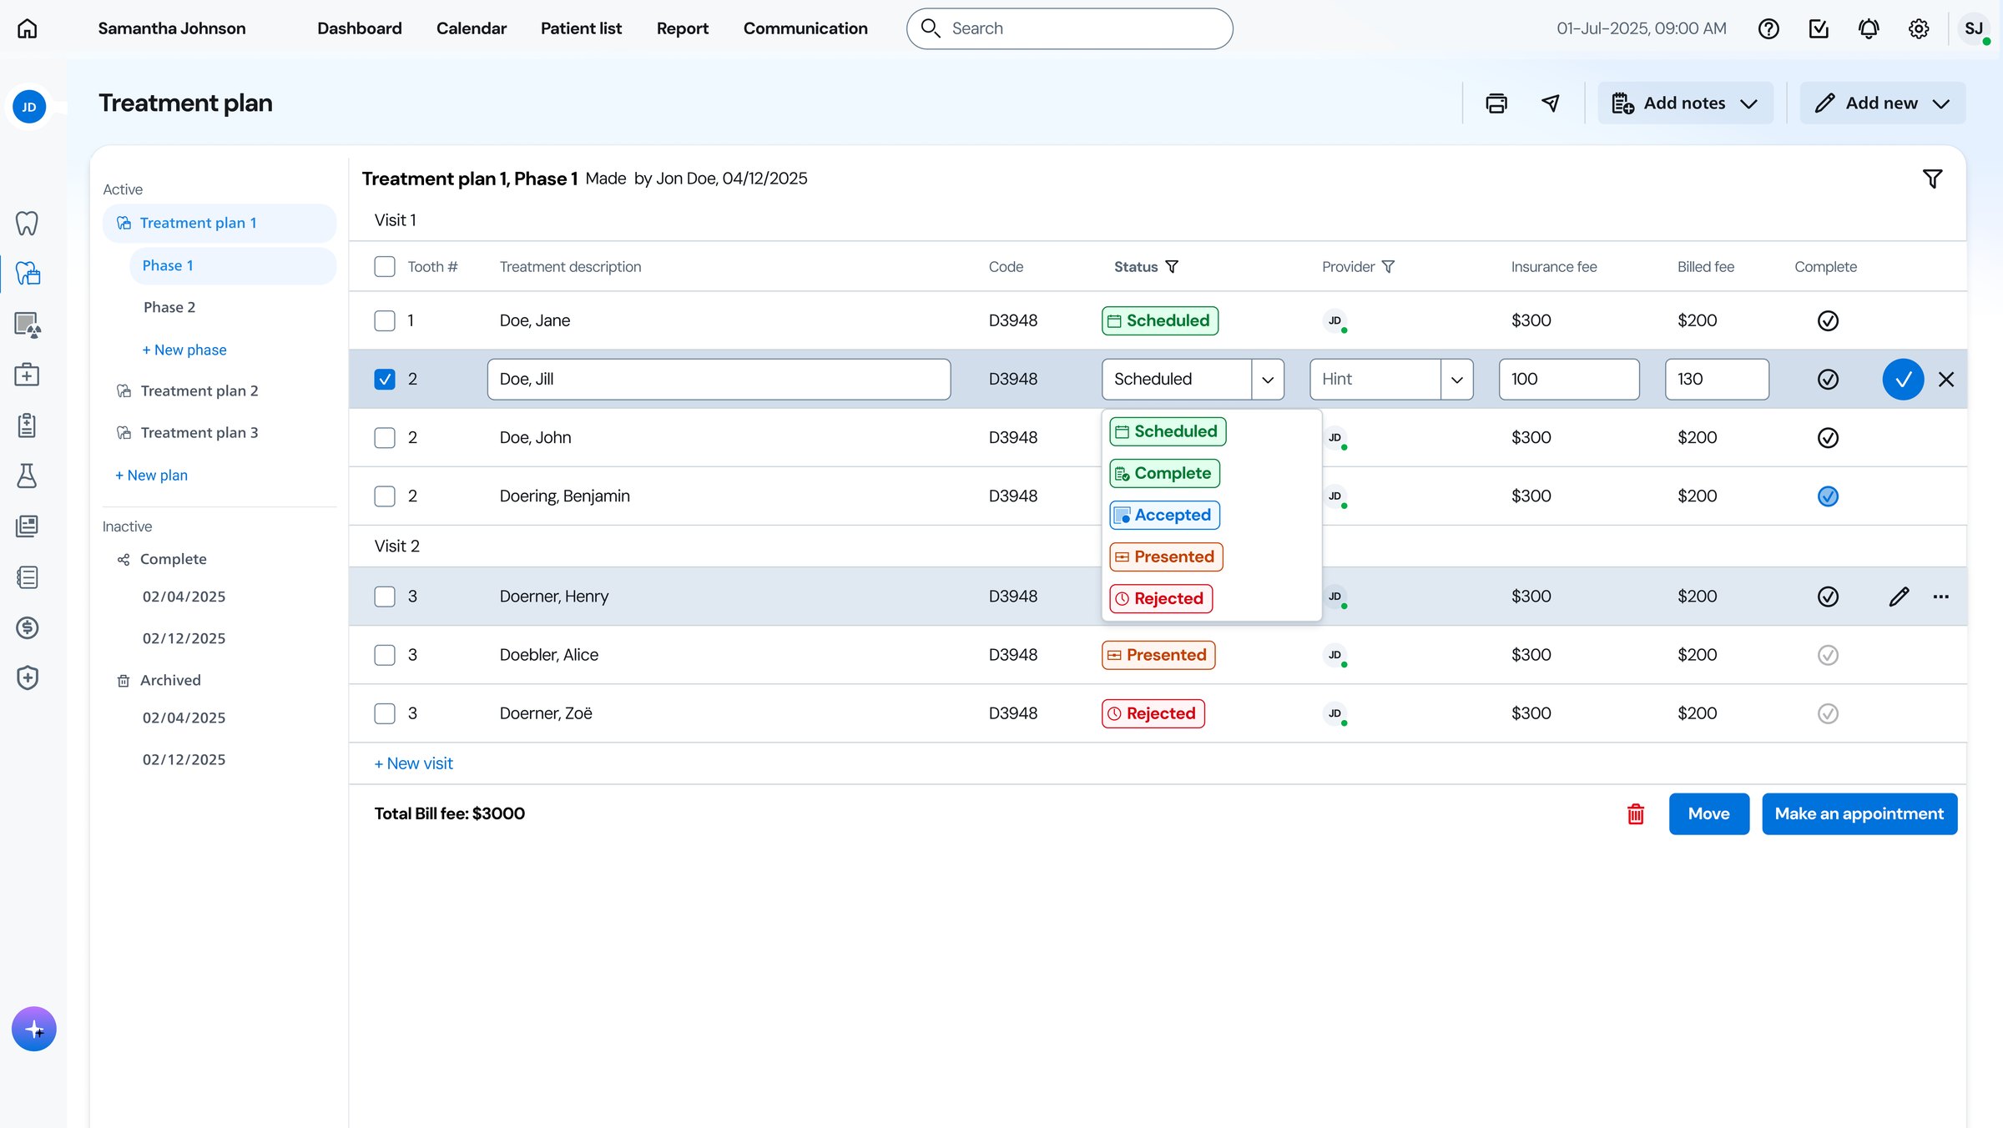Click the home icon in top bar
This screenshot has width=2003, height=1128.
28,28
